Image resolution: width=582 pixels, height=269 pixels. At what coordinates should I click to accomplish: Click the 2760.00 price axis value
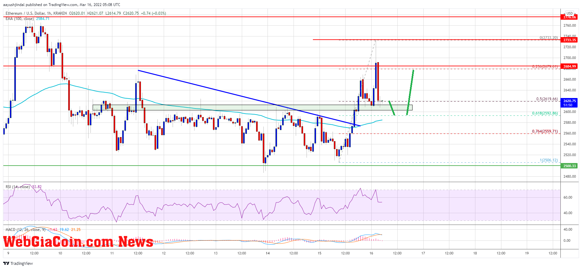(x=569, y=26)
